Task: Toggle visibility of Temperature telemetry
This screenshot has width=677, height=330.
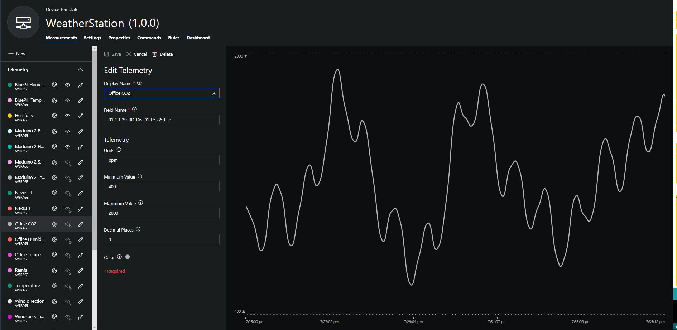Action: pos(68,286)
